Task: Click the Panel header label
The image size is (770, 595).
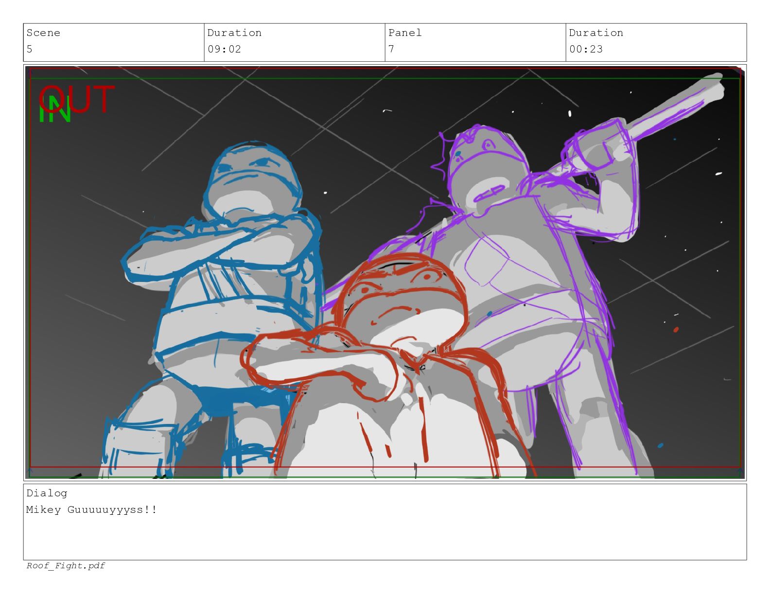Action: pos(405,33)
